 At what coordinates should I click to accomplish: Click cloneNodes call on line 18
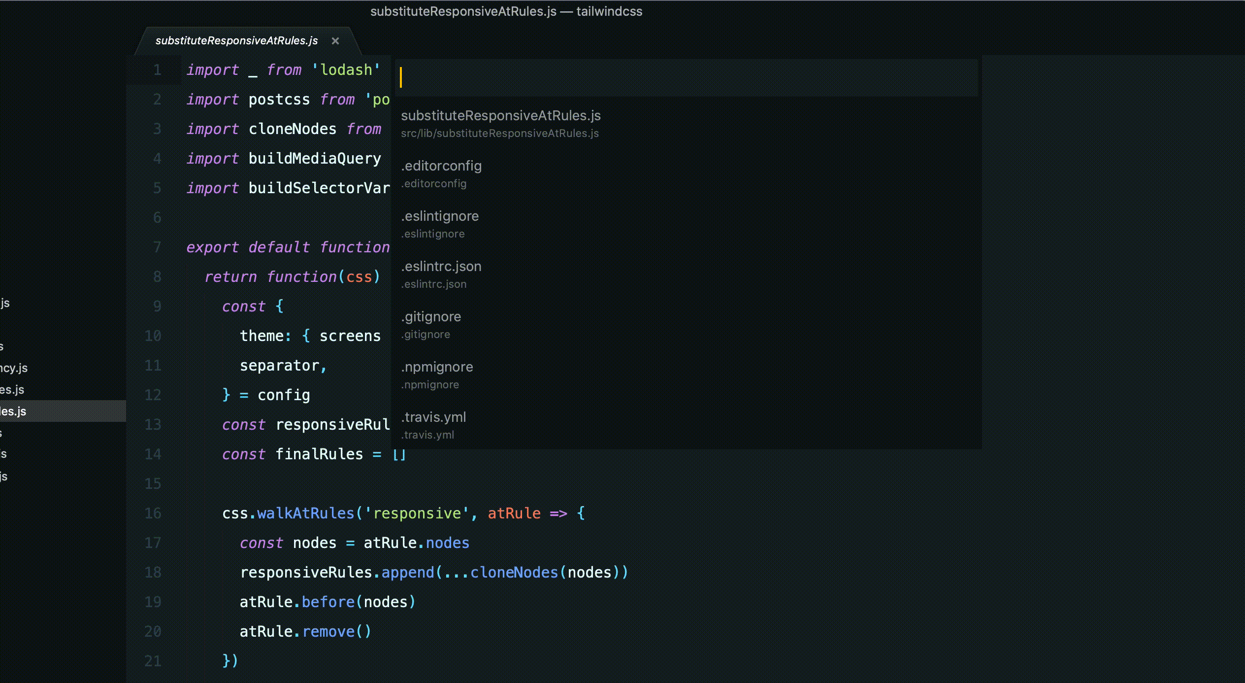[514, 573]
